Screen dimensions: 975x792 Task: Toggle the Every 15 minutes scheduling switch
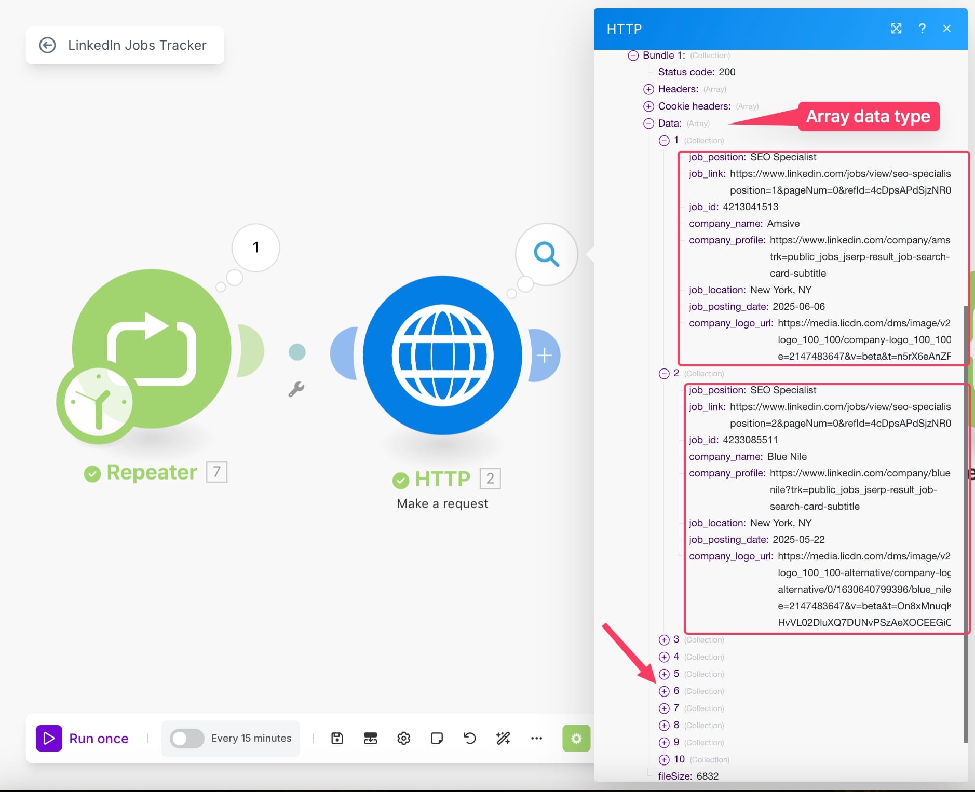pos(187,738)
